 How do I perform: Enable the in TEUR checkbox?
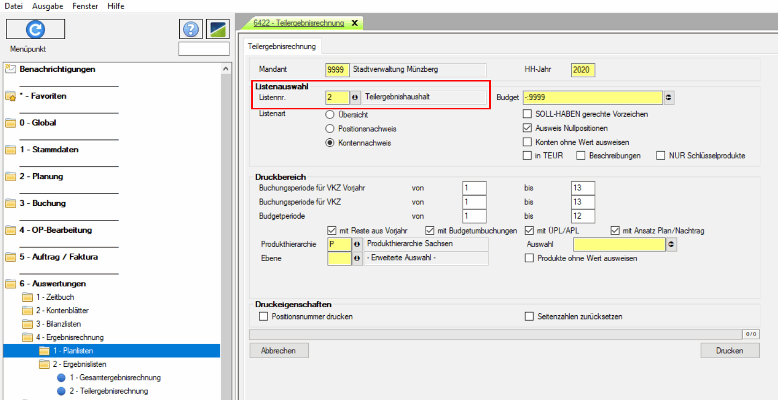(527, 155)
